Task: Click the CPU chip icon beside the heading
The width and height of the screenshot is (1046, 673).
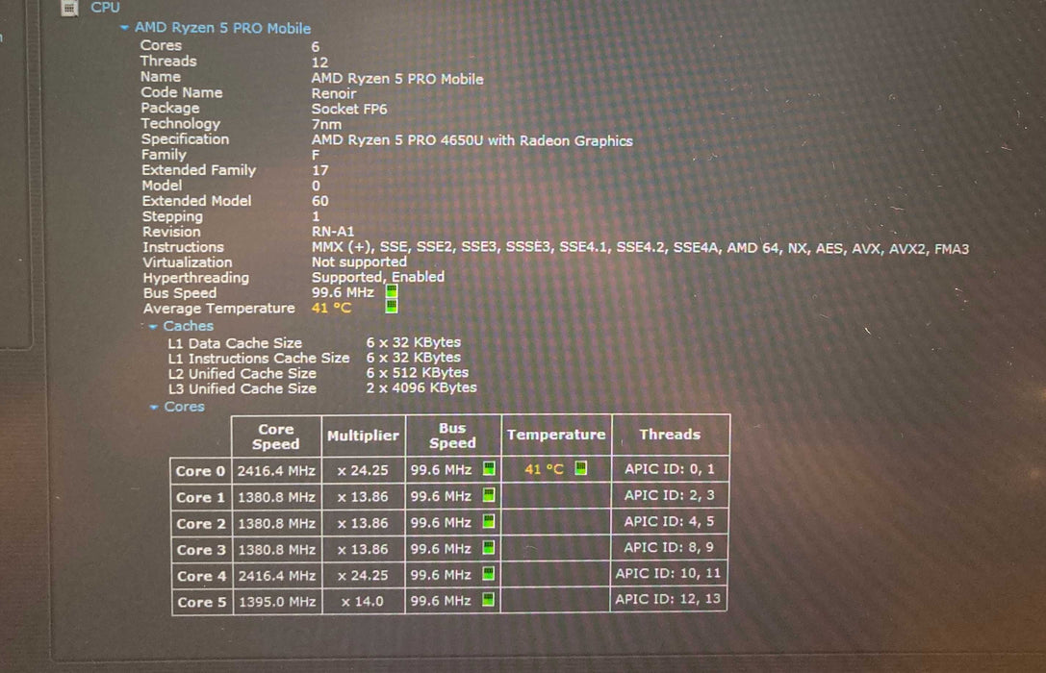Action: pyautogui.click(x=69, y=8)
